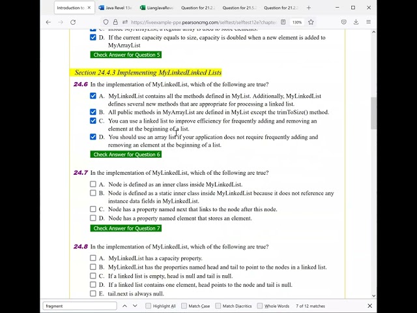Click Check Answer for Question 5
The image size is (417, 313).
[x=126, y=55]
